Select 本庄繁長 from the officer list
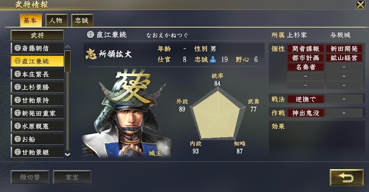 click(x=37, y=74)
